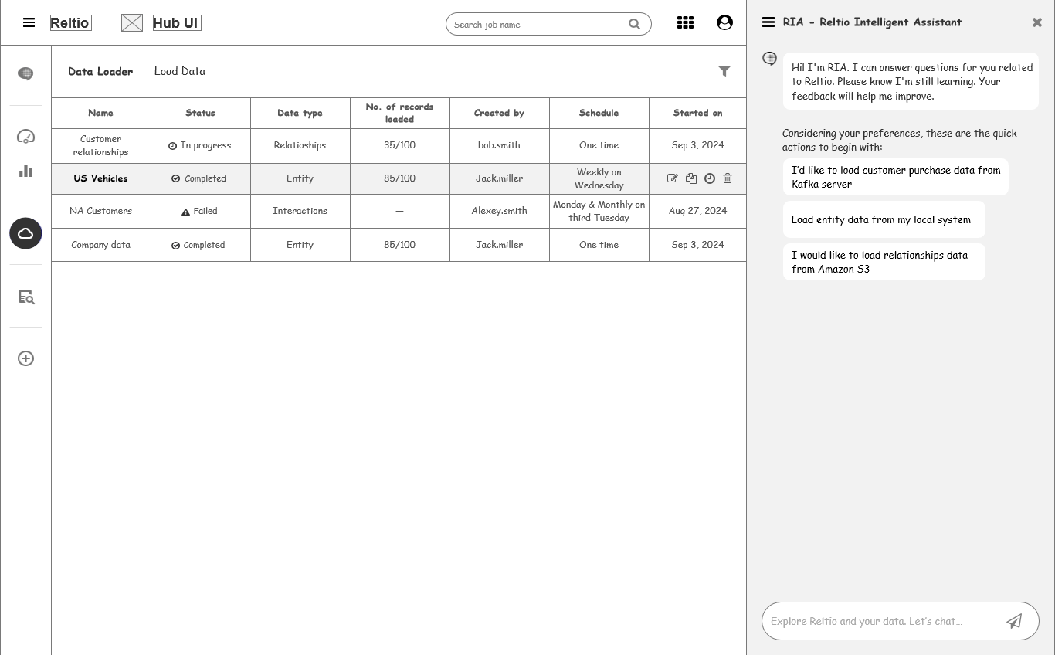
Task: Select the cloud Data Loader sidebar icon
Action: [x=25, y=233]
